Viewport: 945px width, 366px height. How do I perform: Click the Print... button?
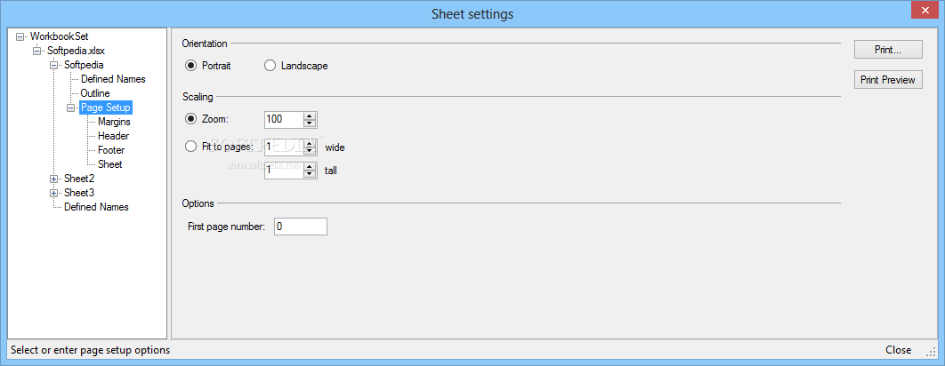[888, 50]
